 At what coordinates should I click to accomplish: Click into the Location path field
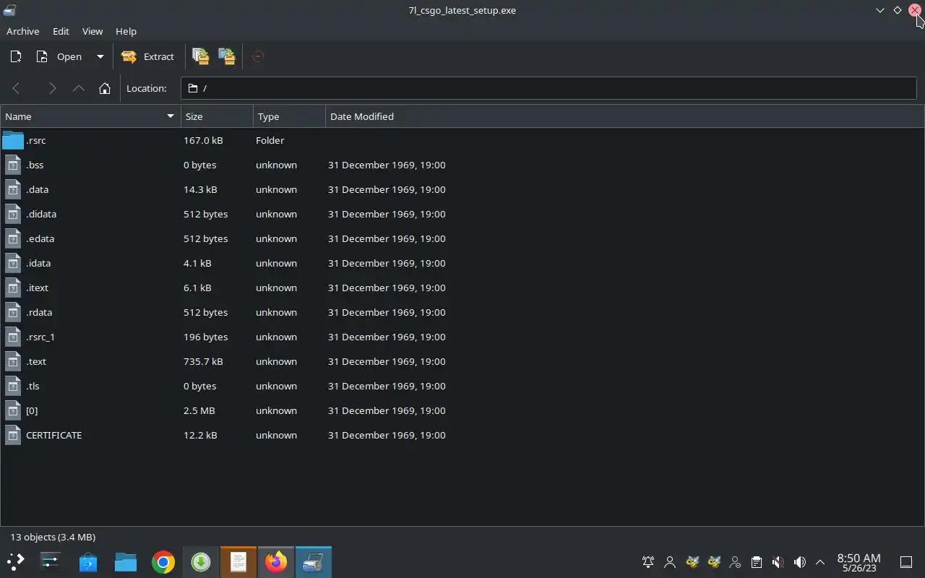[x=548, y=88]
